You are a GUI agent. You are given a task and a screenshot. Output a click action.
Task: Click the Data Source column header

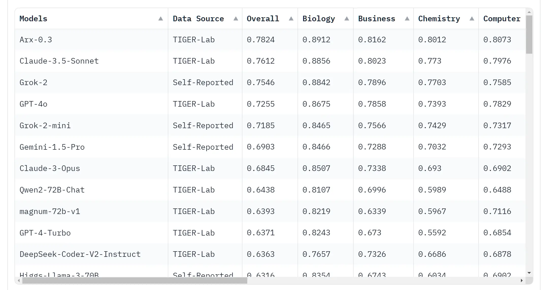tap(205, 18)
